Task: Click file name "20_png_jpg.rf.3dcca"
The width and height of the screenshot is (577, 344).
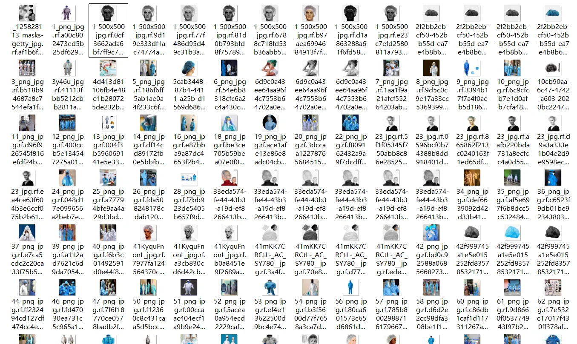Action: 311,149
